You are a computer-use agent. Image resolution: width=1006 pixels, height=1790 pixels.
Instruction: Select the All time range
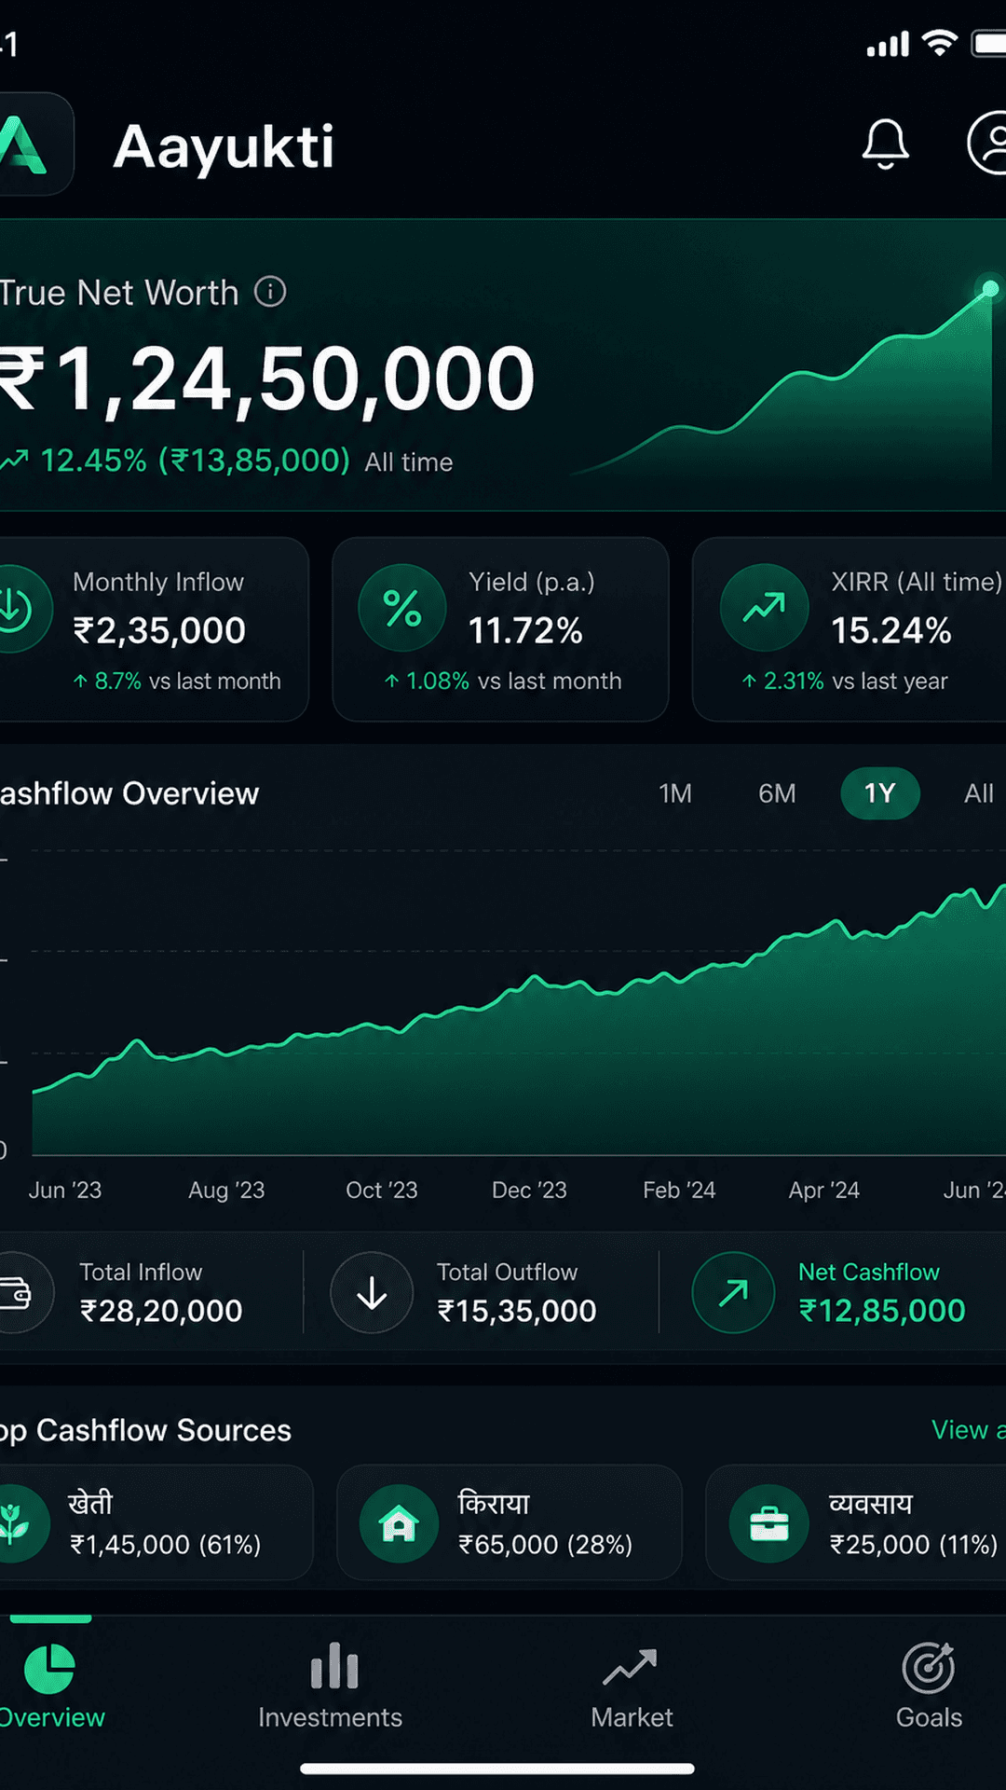[979, 793]
